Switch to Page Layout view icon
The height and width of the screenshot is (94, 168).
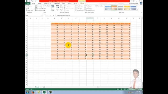121,89
